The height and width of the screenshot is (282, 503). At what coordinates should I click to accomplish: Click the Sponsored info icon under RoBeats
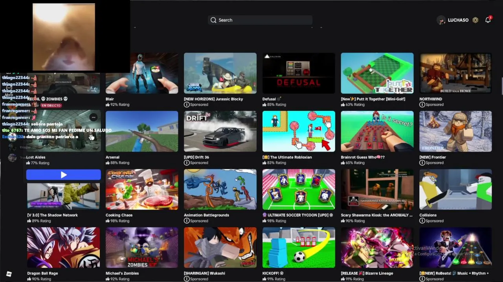click(422, 279)
